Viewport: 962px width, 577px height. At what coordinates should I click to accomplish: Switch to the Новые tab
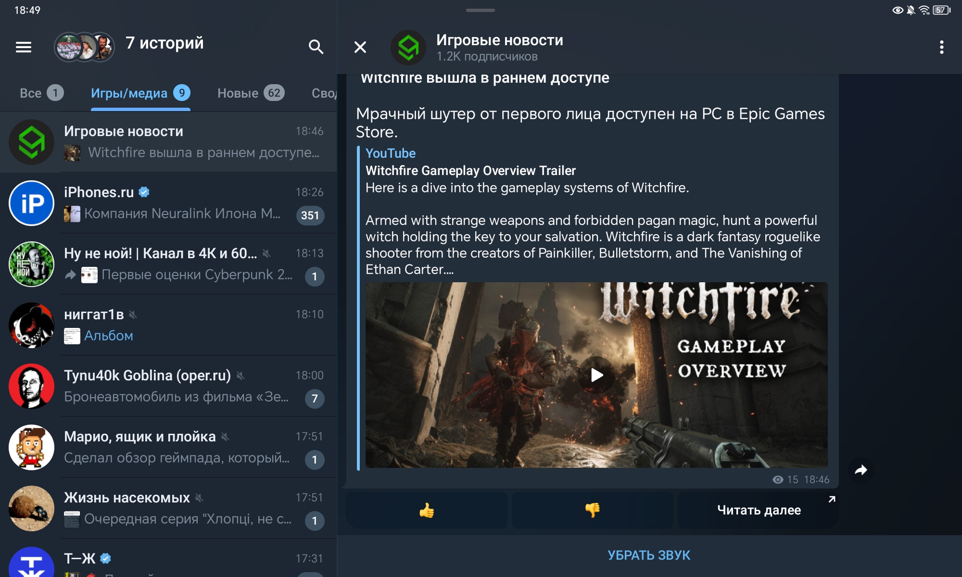[251, 93]
